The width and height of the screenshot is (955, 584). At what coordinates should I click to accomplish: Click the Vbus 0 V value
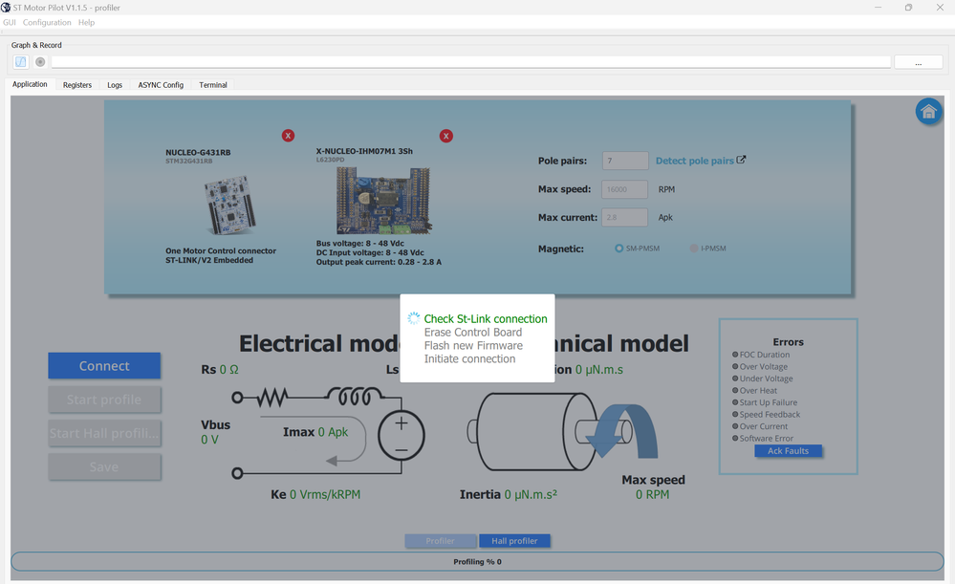coord(209,439)
